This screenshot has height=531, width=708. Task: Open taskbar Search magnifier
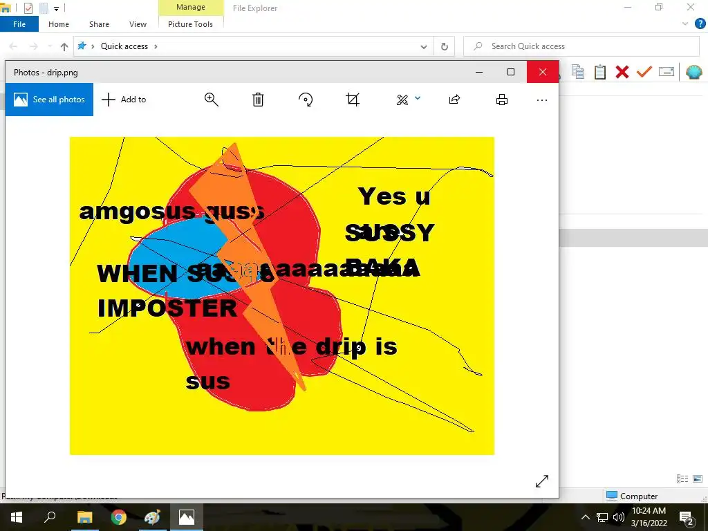49,517
